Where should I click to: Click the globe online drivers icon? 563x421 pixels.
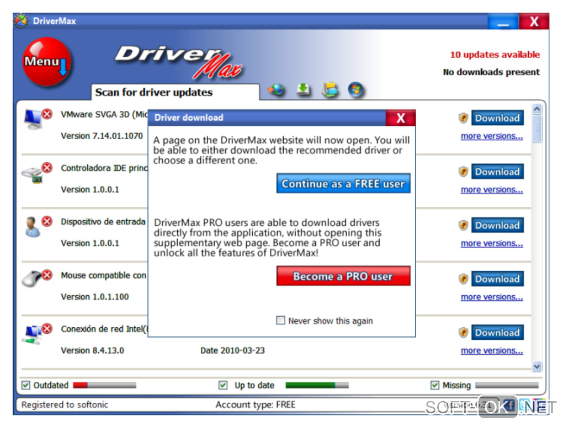pos(277,89)
